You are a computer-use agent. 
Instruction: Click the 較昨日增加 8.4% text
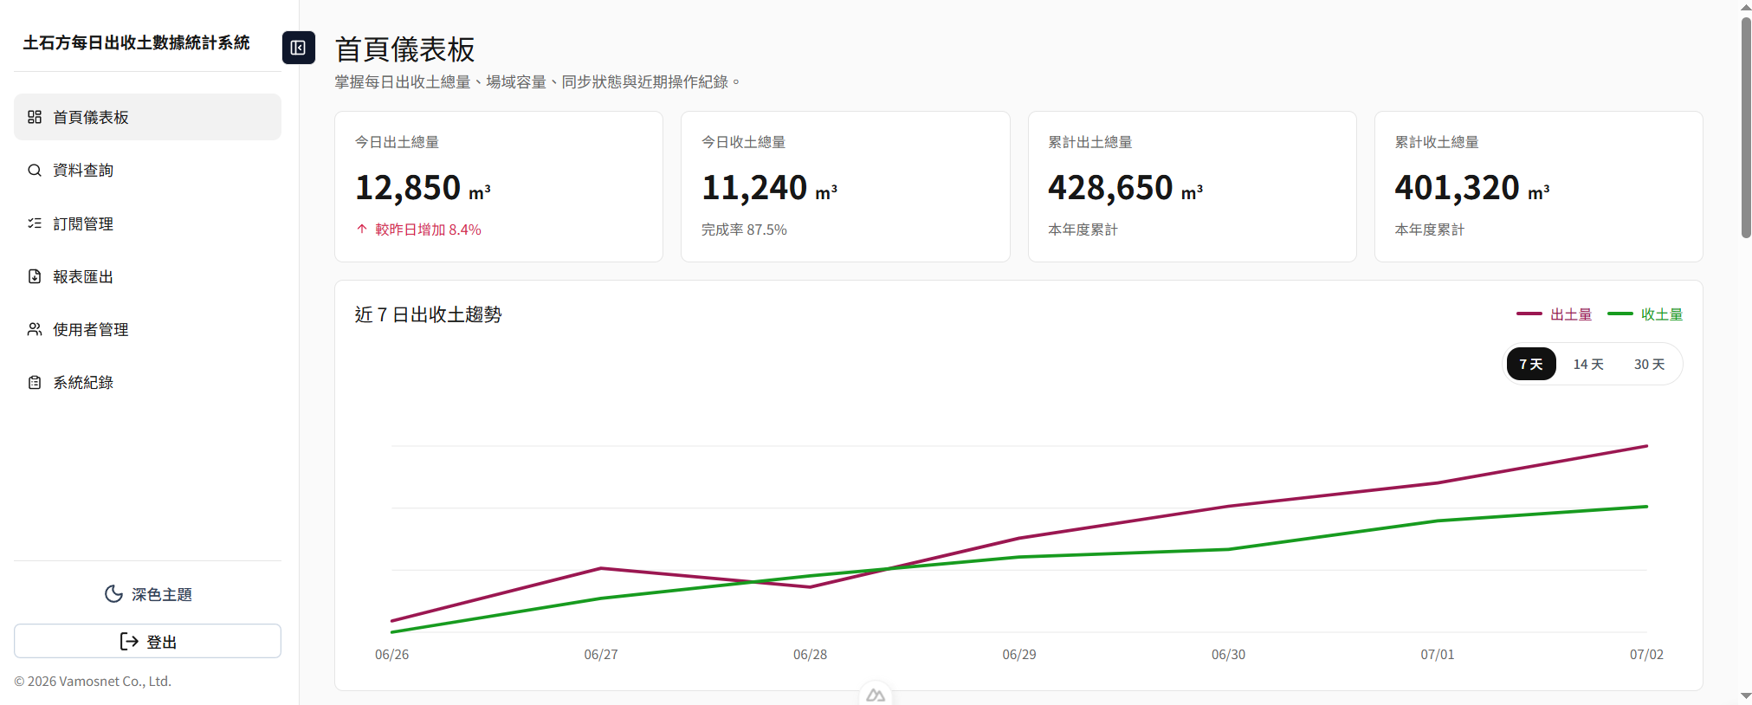pos(428,230)
